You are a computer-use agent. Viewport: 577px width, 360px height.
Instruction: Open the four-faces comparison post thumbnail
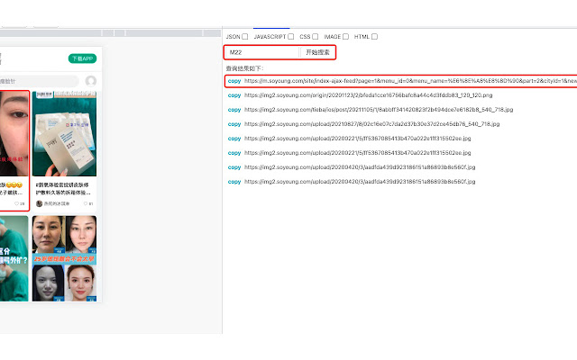pyautogui.click(x=64, y=258)
